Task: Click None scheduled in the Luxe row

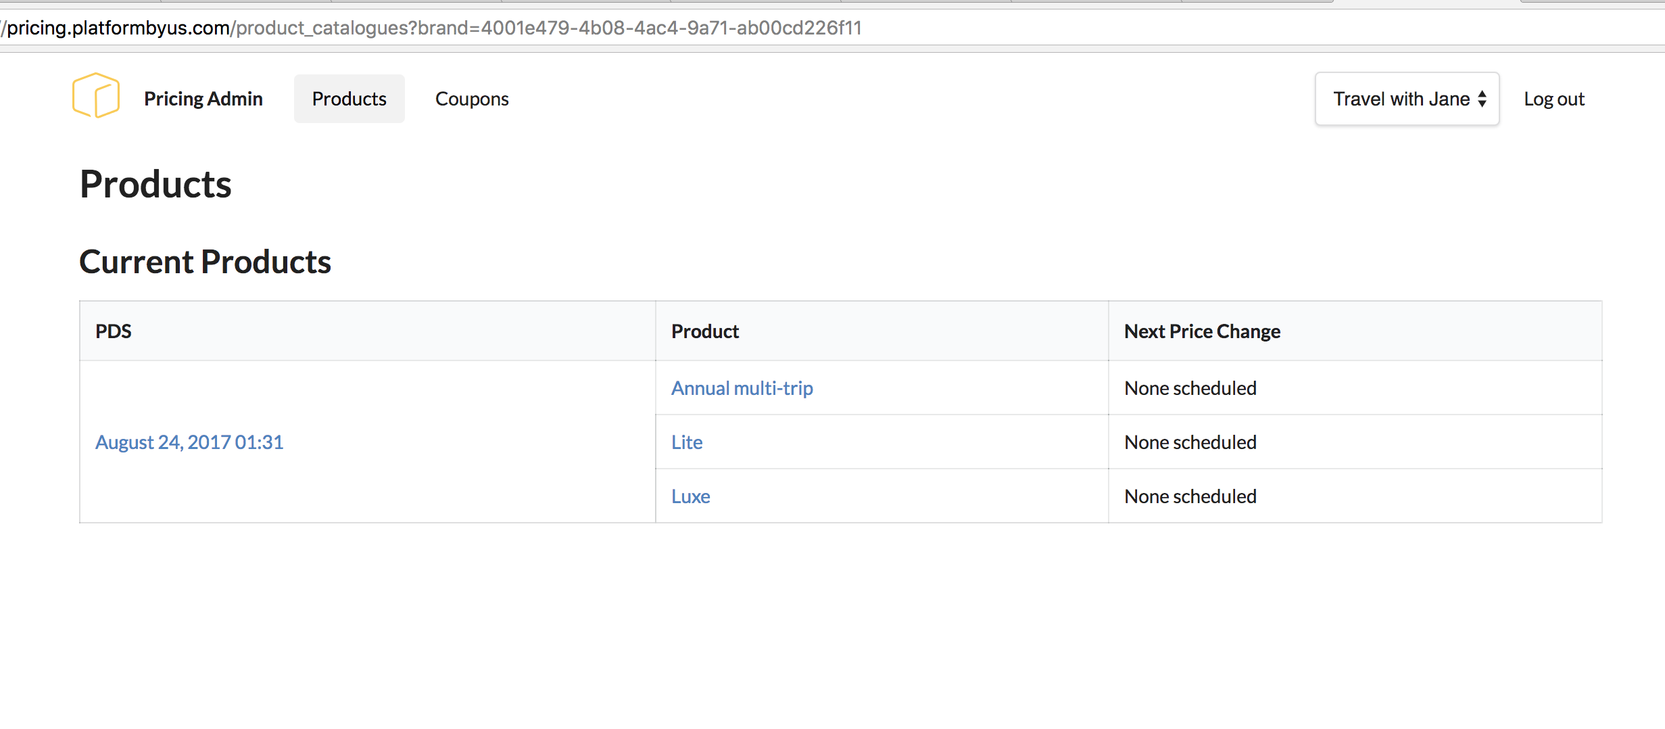Action: point(1190,496)
